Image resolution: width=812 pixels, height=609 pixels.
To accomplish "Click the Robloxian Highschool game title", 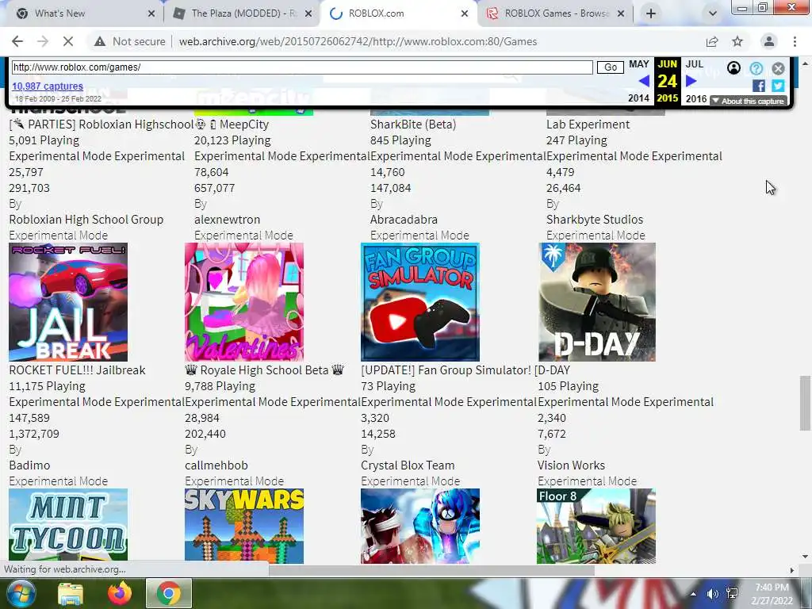I will [101, 124].
